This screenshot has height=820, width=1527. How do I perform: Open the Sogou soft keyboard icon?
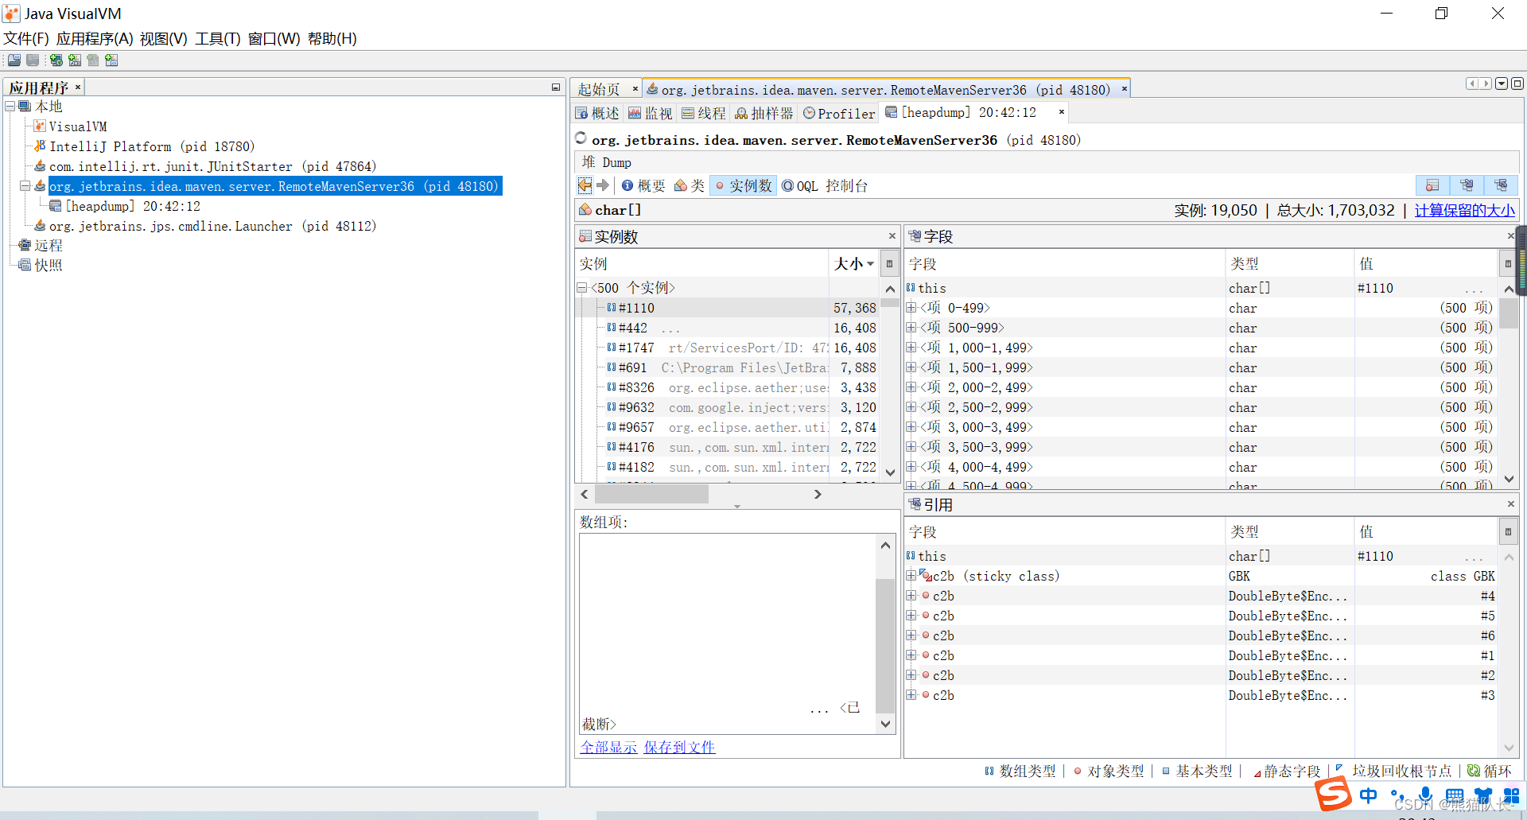click(1455, 795)
